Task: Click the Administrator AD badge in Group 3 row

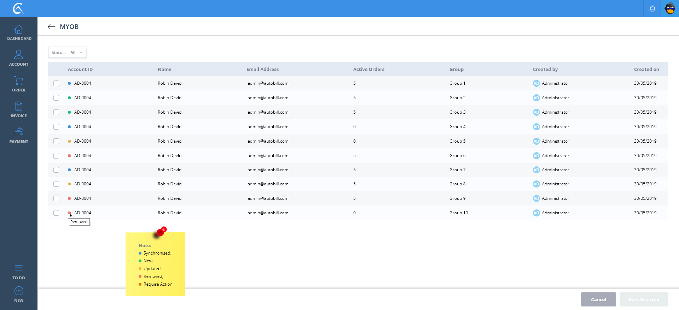Action: [x=536, y=112]
